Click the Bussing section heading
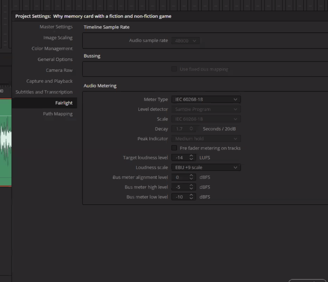 (92, 56)
